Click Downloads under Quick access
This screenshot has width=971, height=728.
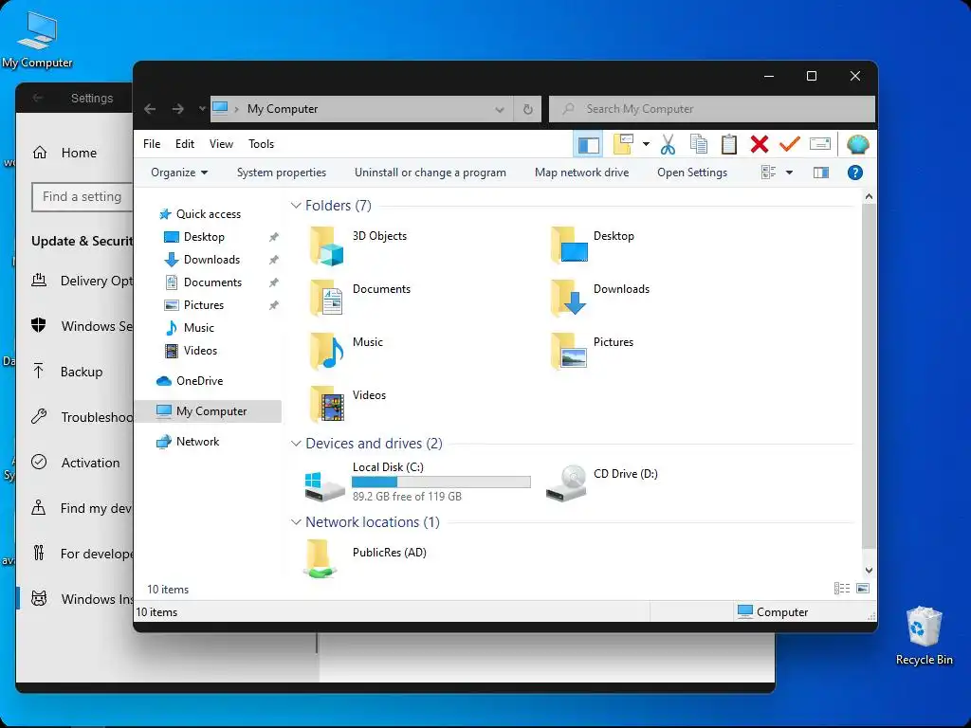click(x=203, y=260)
